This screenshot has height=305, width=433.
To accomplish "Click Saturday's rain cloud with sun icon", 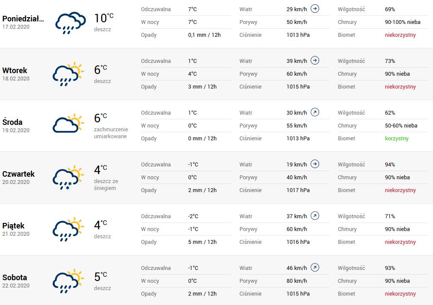I will click(68, 281).
